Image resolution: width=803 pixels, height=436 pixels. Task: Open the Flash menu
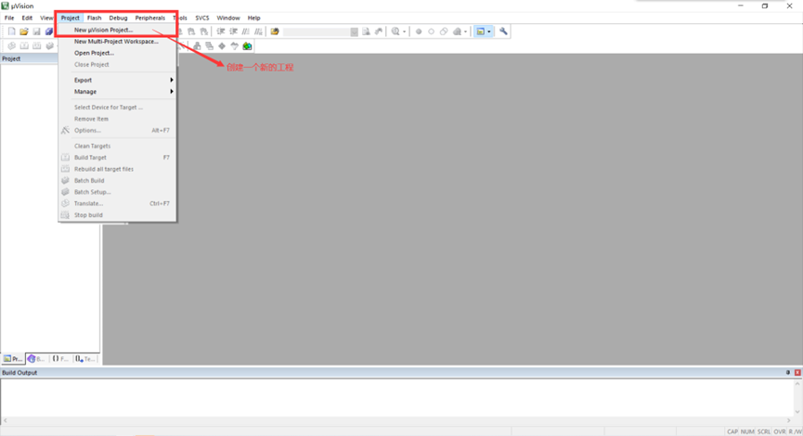click(x=94, y=18)
